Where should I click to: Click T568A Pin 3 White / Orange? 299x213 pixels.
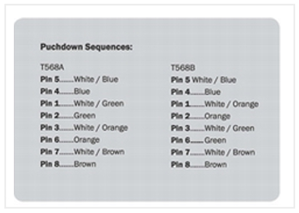tap(84, 128)
